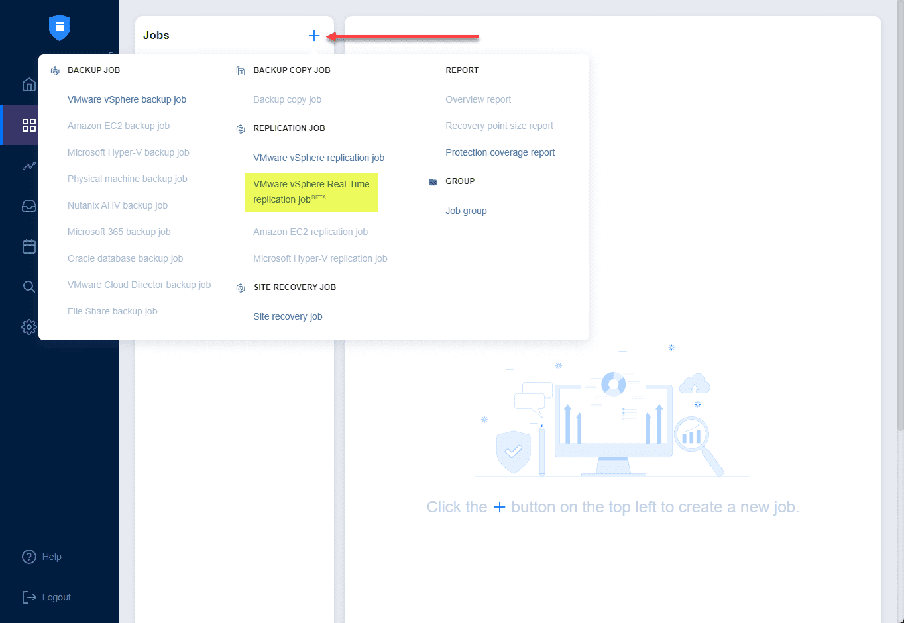Viewport: 904px width, 623px height.
Task: Click the Help question mark icon
Action: pos(29,557)
